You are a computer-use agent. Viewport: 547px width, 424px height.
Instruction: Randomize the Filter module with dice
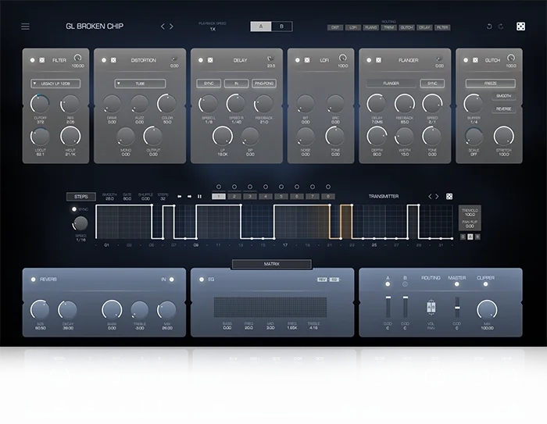pos(42,60)
